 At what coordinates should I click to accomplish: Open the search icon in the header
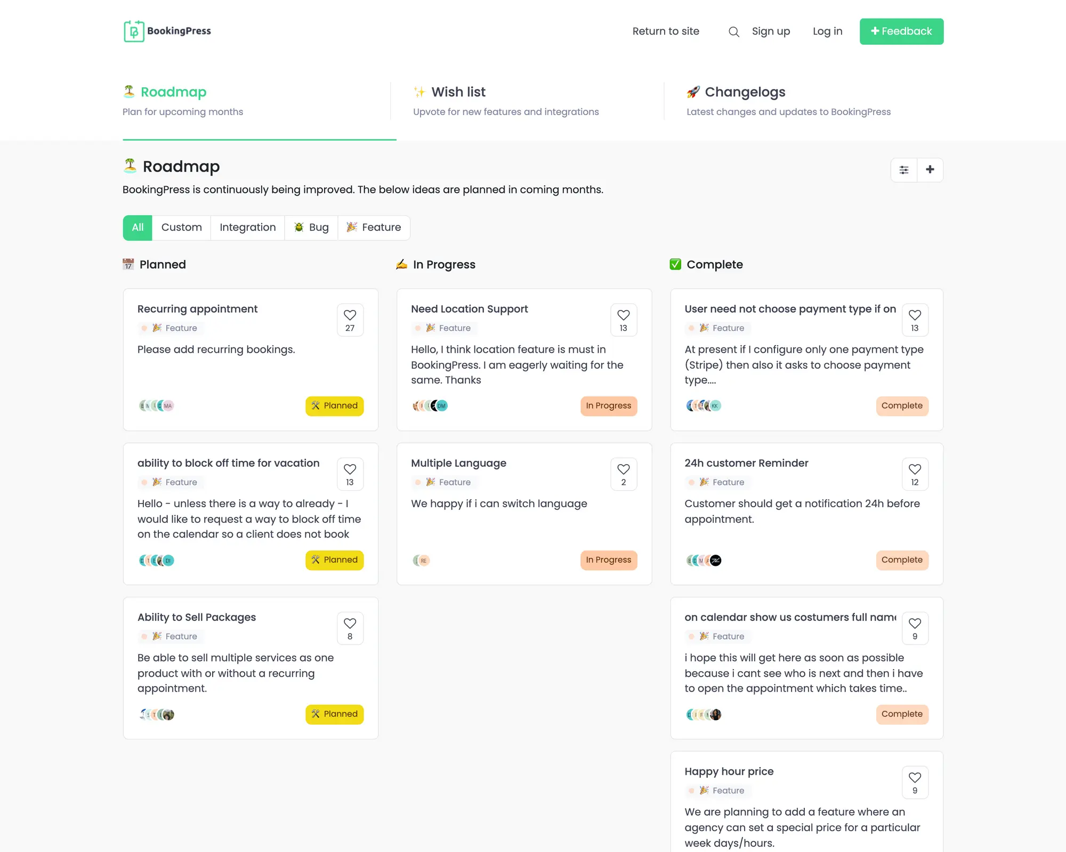point(734,31)
